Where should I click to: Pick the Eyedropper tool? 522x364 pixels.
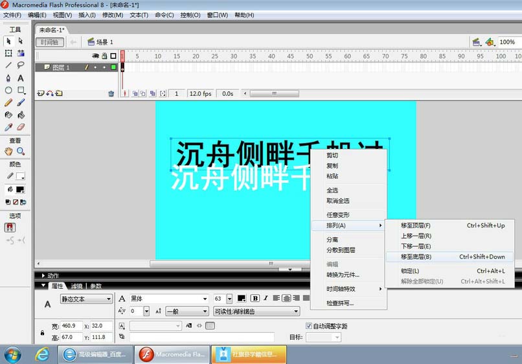click(x=8, y=127)
